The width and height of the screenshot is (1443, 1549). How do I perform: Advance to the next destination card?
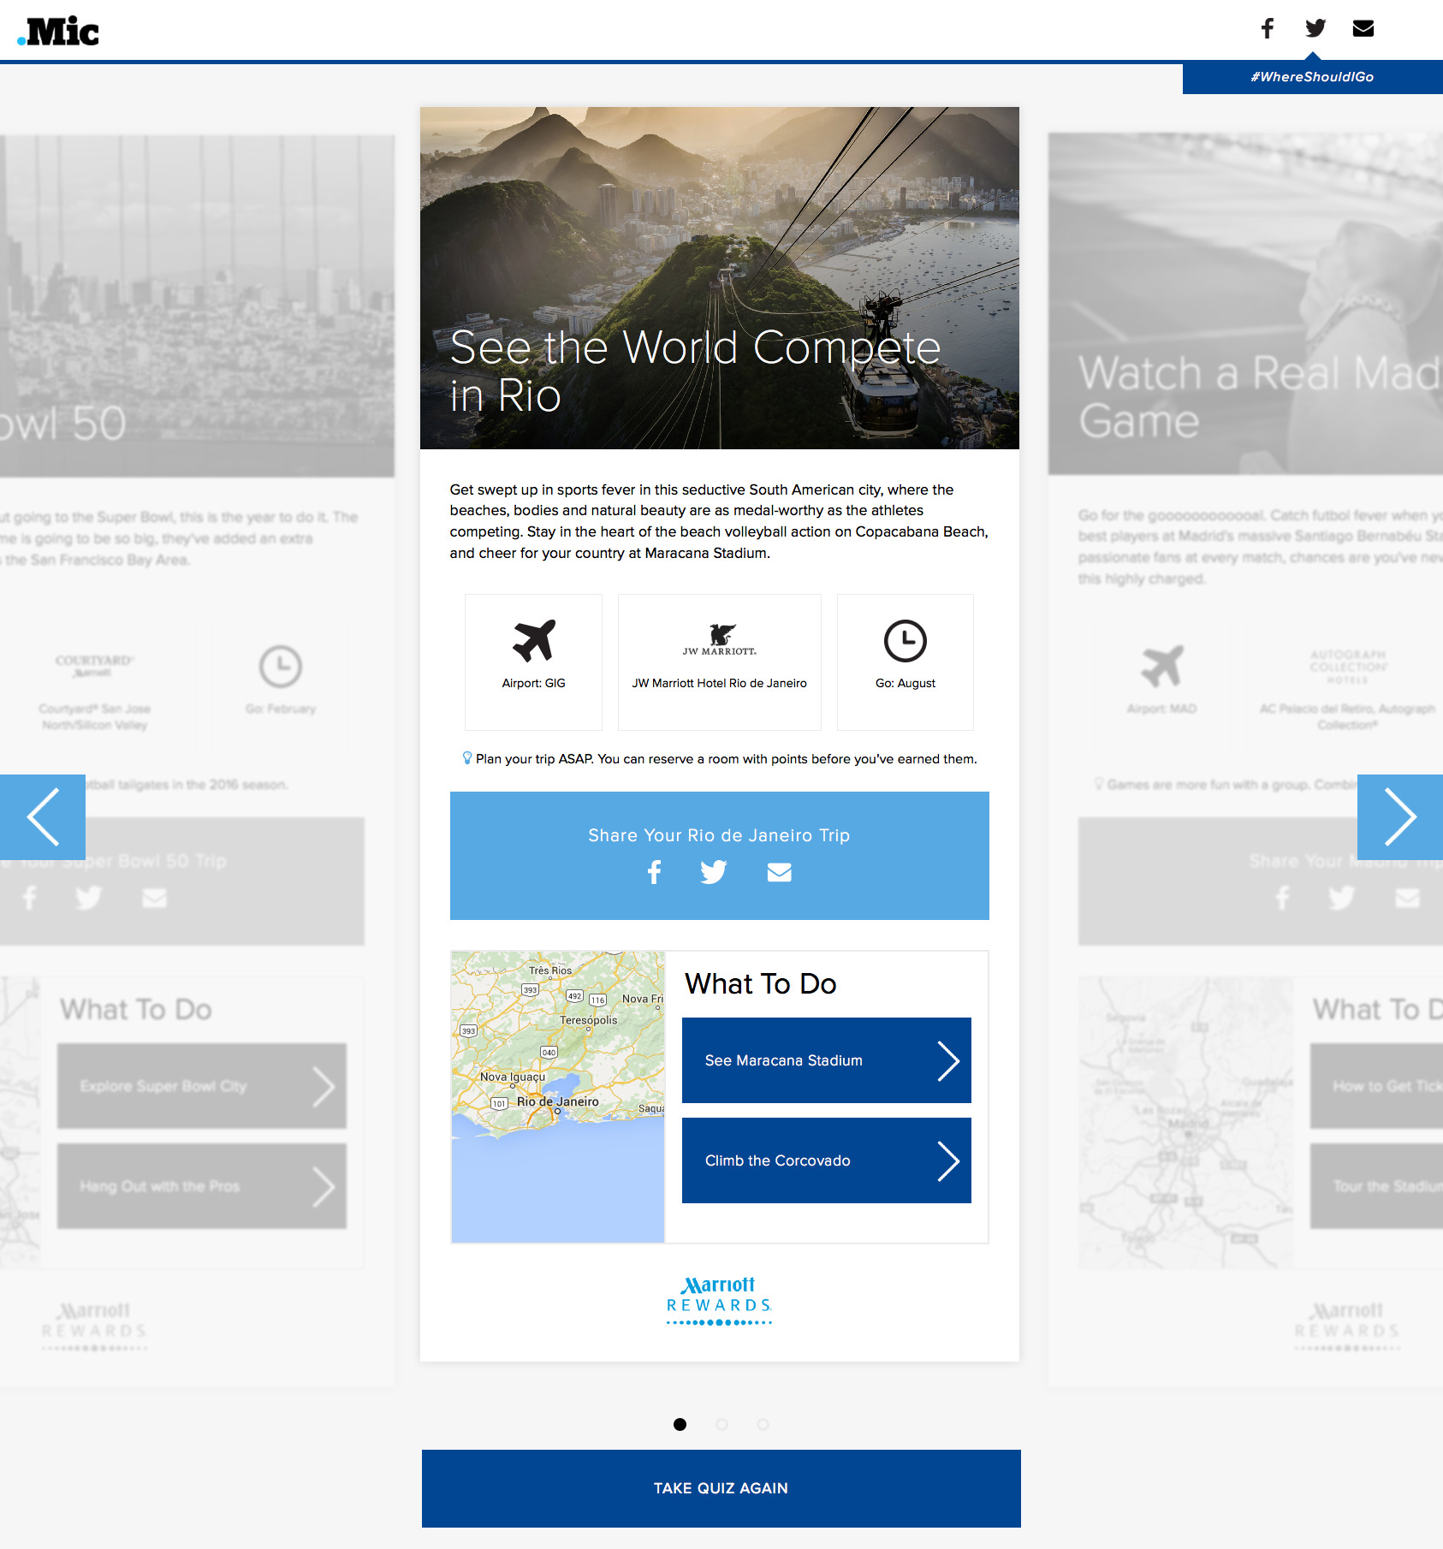tap(1399, 816)
